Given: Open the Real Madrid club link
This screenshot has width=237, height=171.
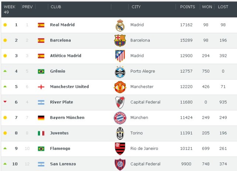Looking at the screenshot, I should pyautogui.click(x=62, y=25).
